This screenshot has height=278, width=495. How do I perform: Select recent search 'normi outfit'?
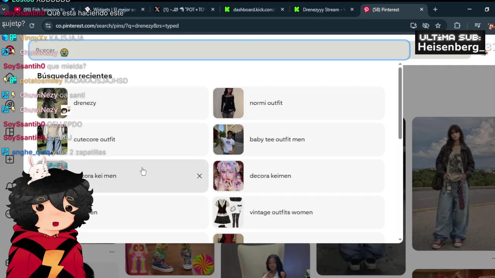(299, 103)
